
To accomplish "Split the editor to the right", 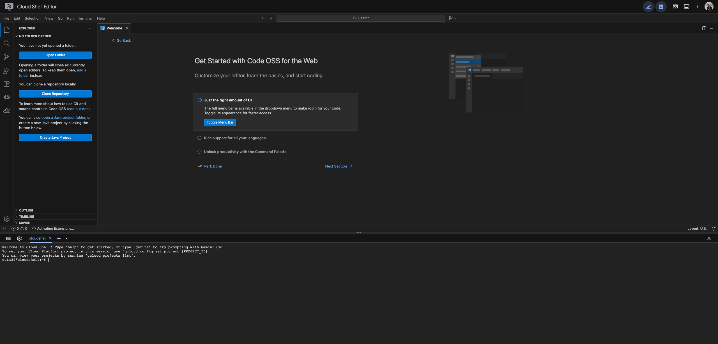I will tap(704, 28).
